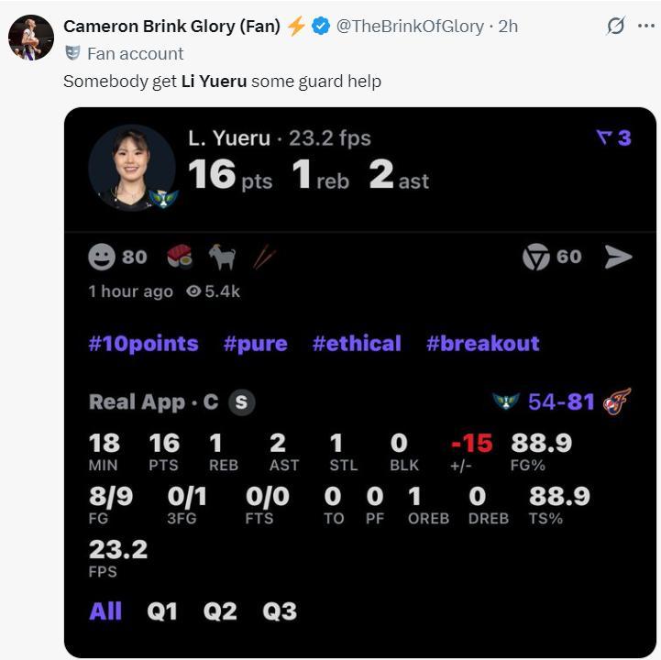The width and height of the screenshot is (661, 660).
Task: Select the Q2 quarter tab
Action: point(220,611)
